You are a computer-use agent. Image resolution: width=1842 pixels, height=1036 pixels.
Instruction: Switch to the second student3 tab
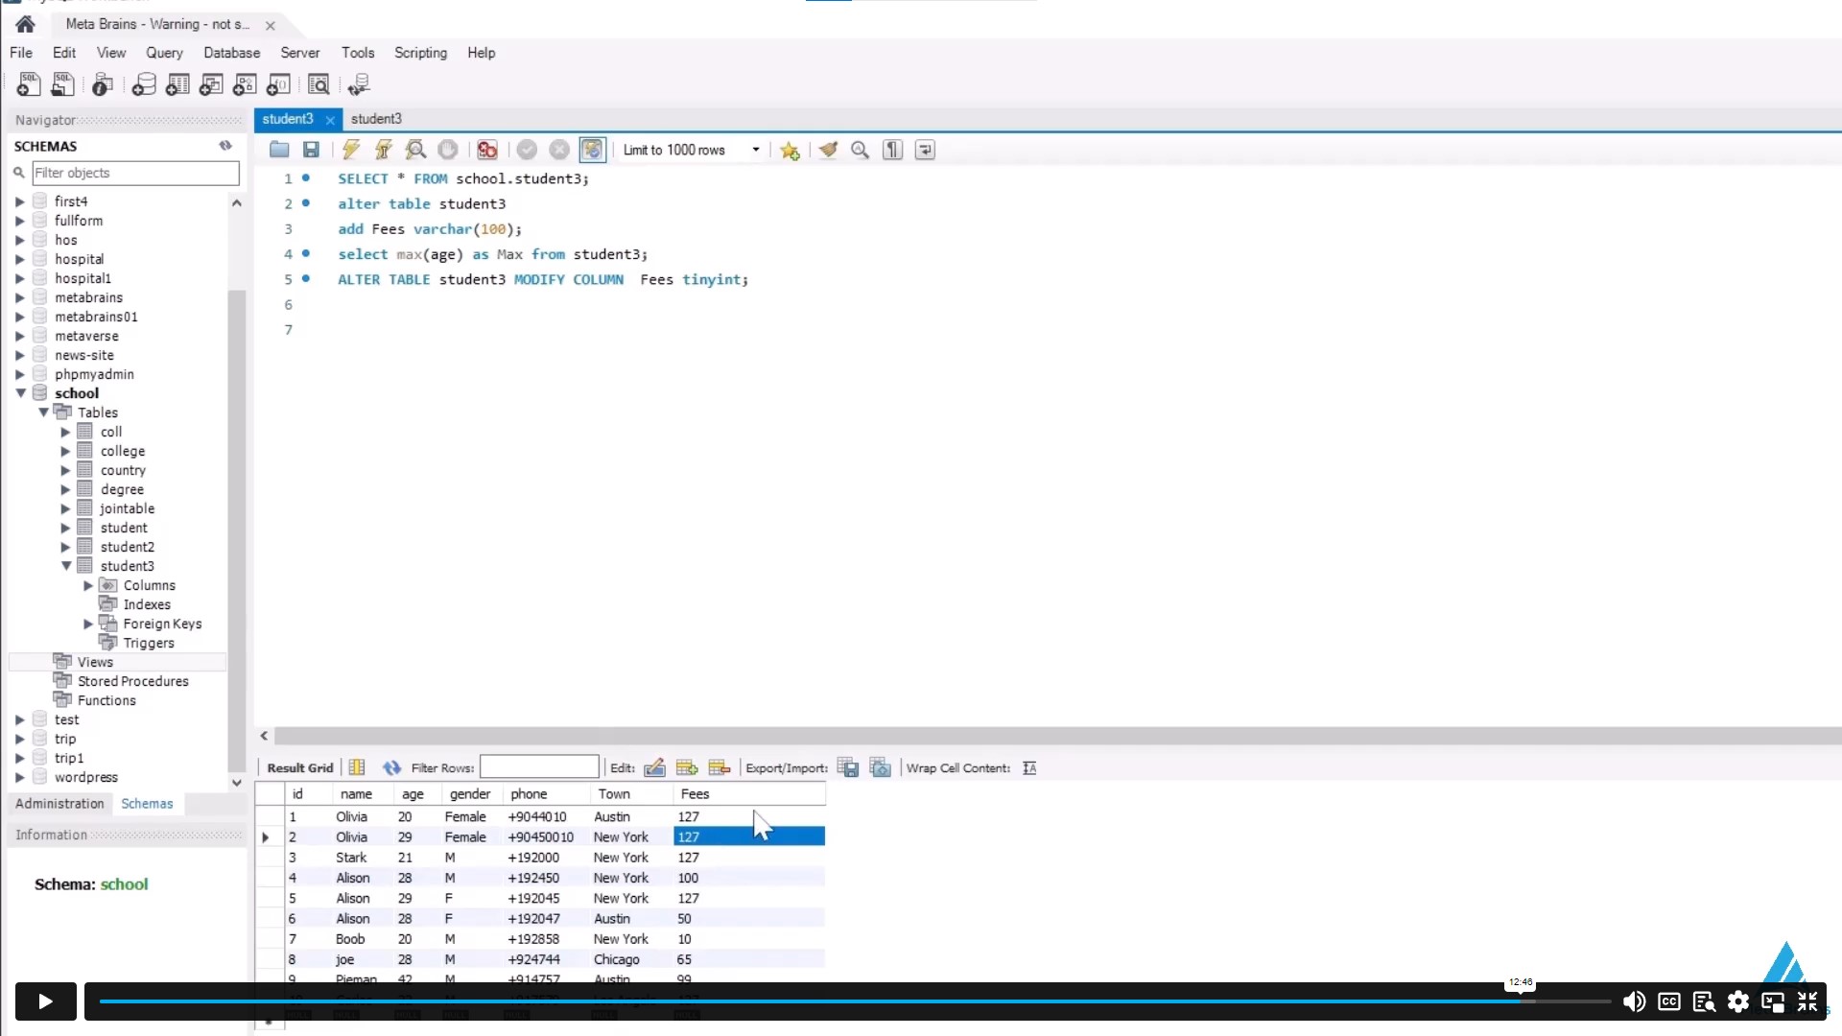click(376, 119)
